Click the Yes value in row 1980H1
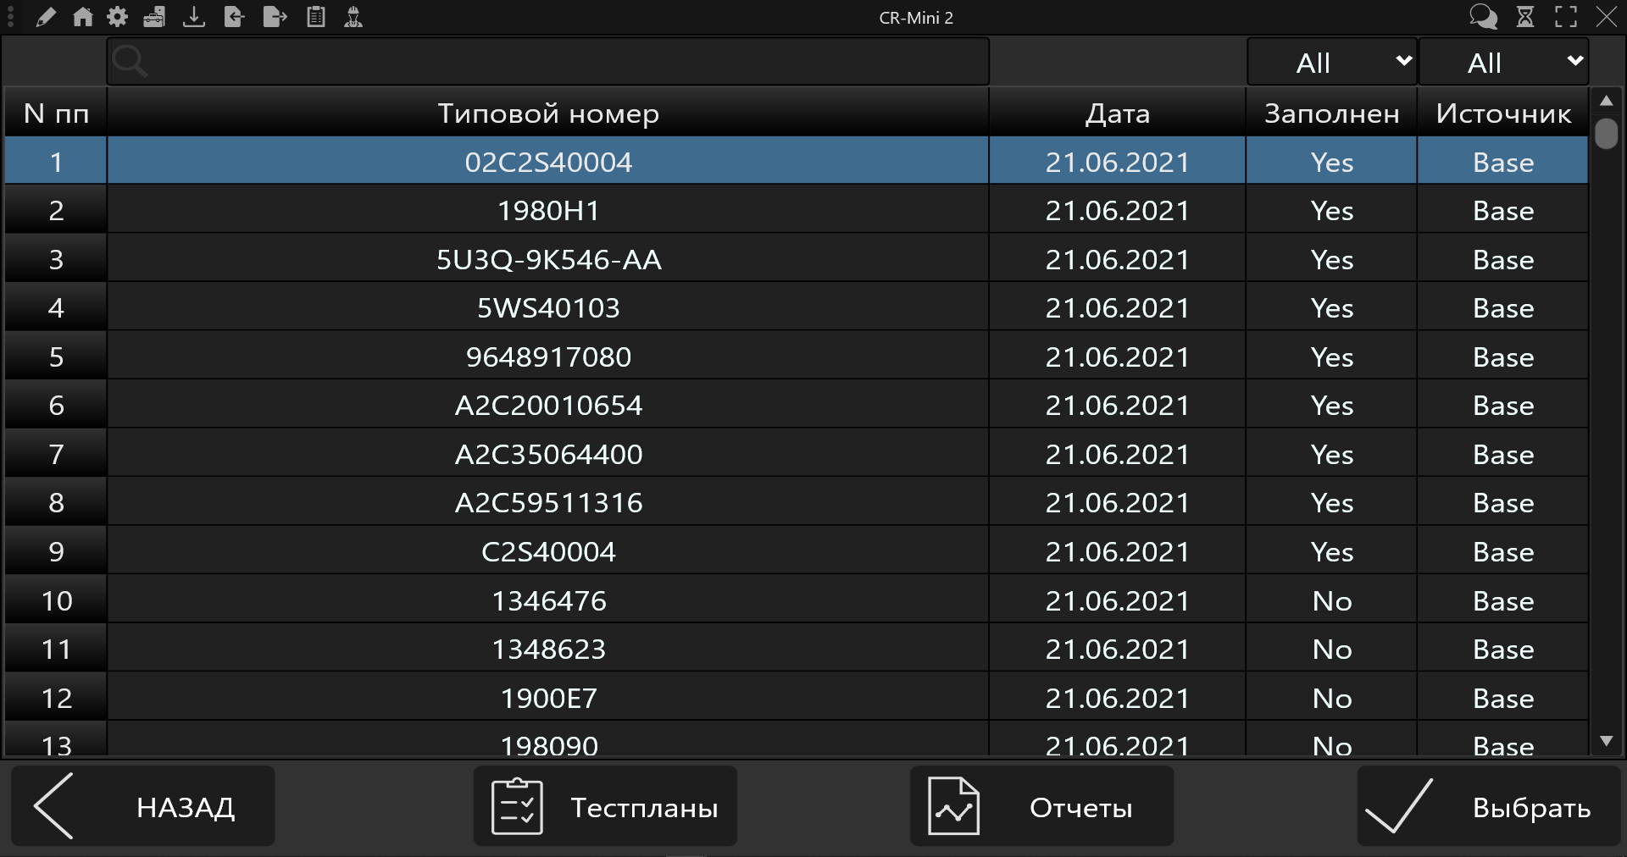Viewport: 1627px width, 857px height. [1332, 210]
